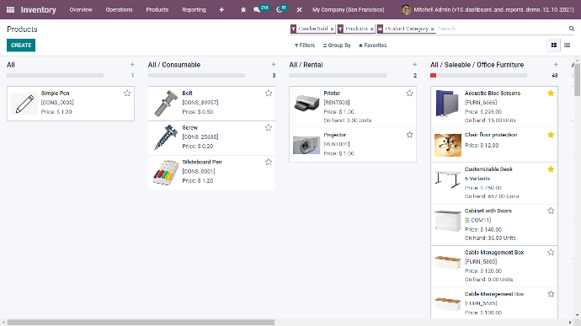Add a card in Office Furniture column
This screenshot has width=581, height=326.
pyautogui.click(x=556, y=65)
